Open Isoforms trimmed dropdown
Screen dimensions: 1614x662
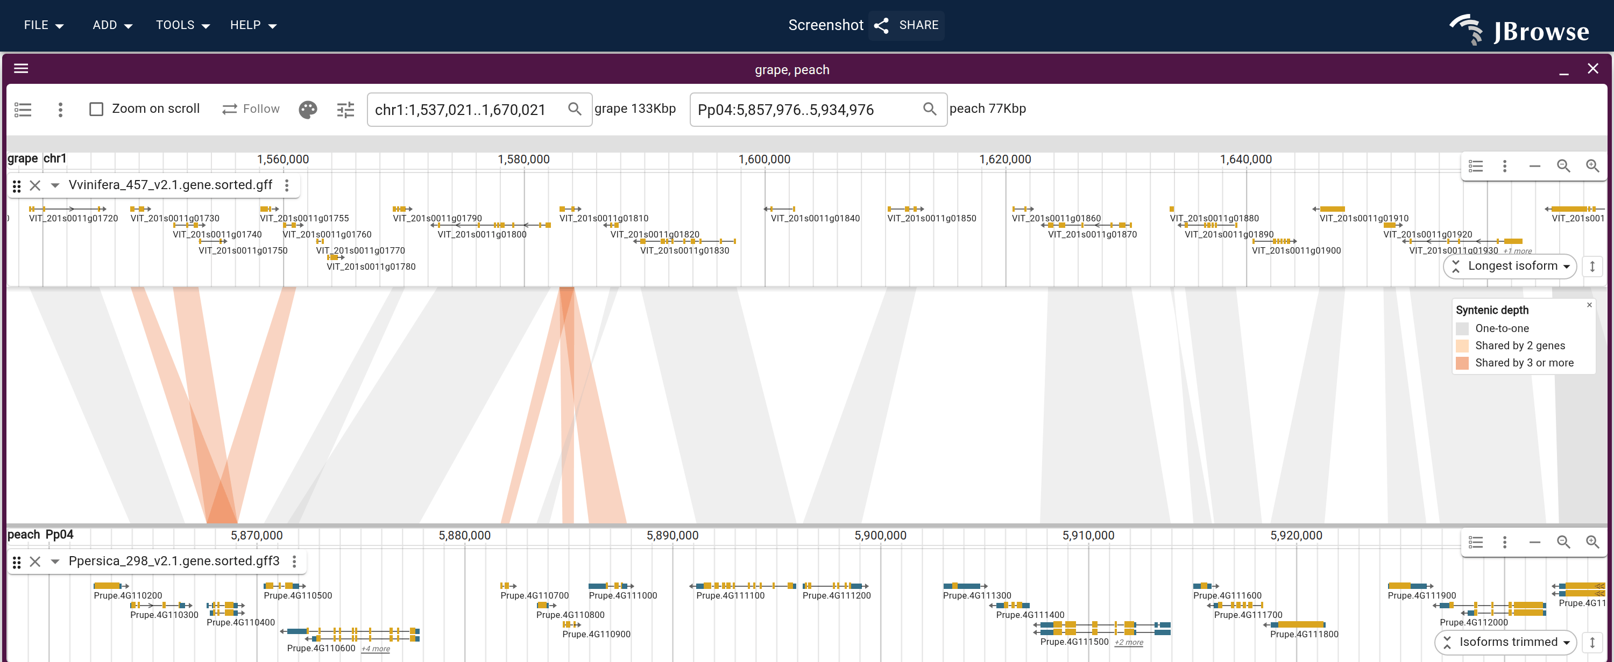pyautogui.click(x=1506, y=643)
